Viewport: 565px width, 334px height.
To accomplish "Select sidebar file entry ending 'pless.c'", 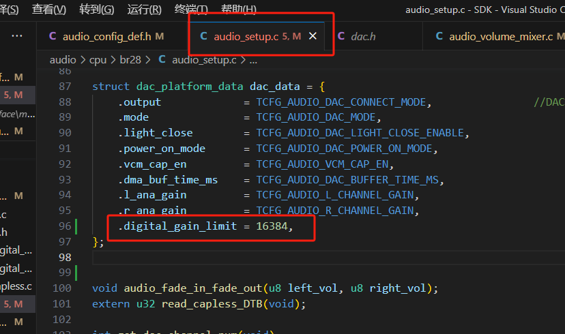I will 16,286.
